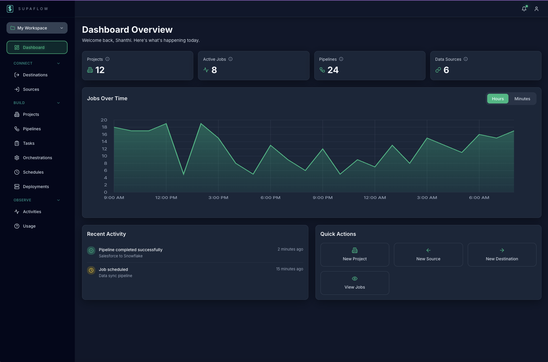Click the Schedules clock icon
Screen dimensions: 548x362
17,172
